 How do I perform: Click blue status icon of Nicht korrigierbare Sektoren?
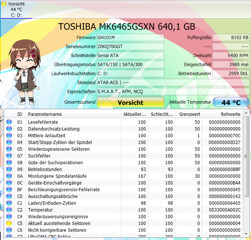(9, 230)
